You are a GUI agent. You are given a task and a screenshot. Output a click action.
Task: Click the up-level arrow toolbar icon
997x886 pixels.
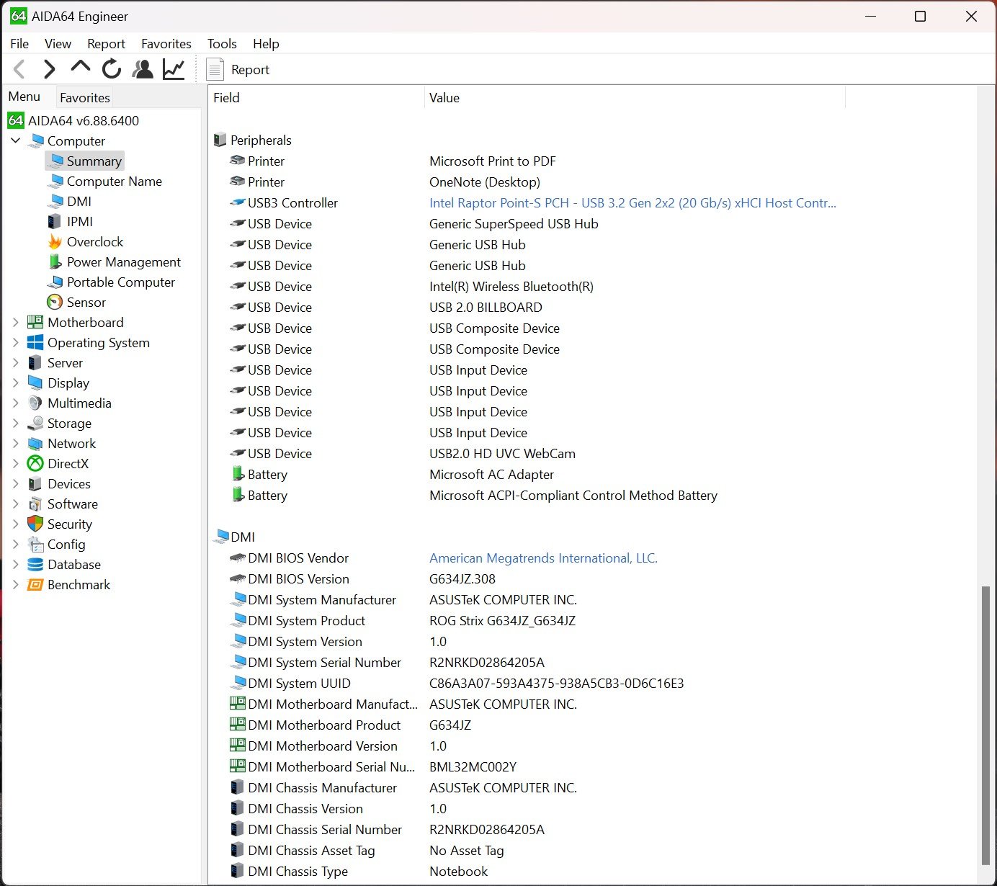click(81, 68)
